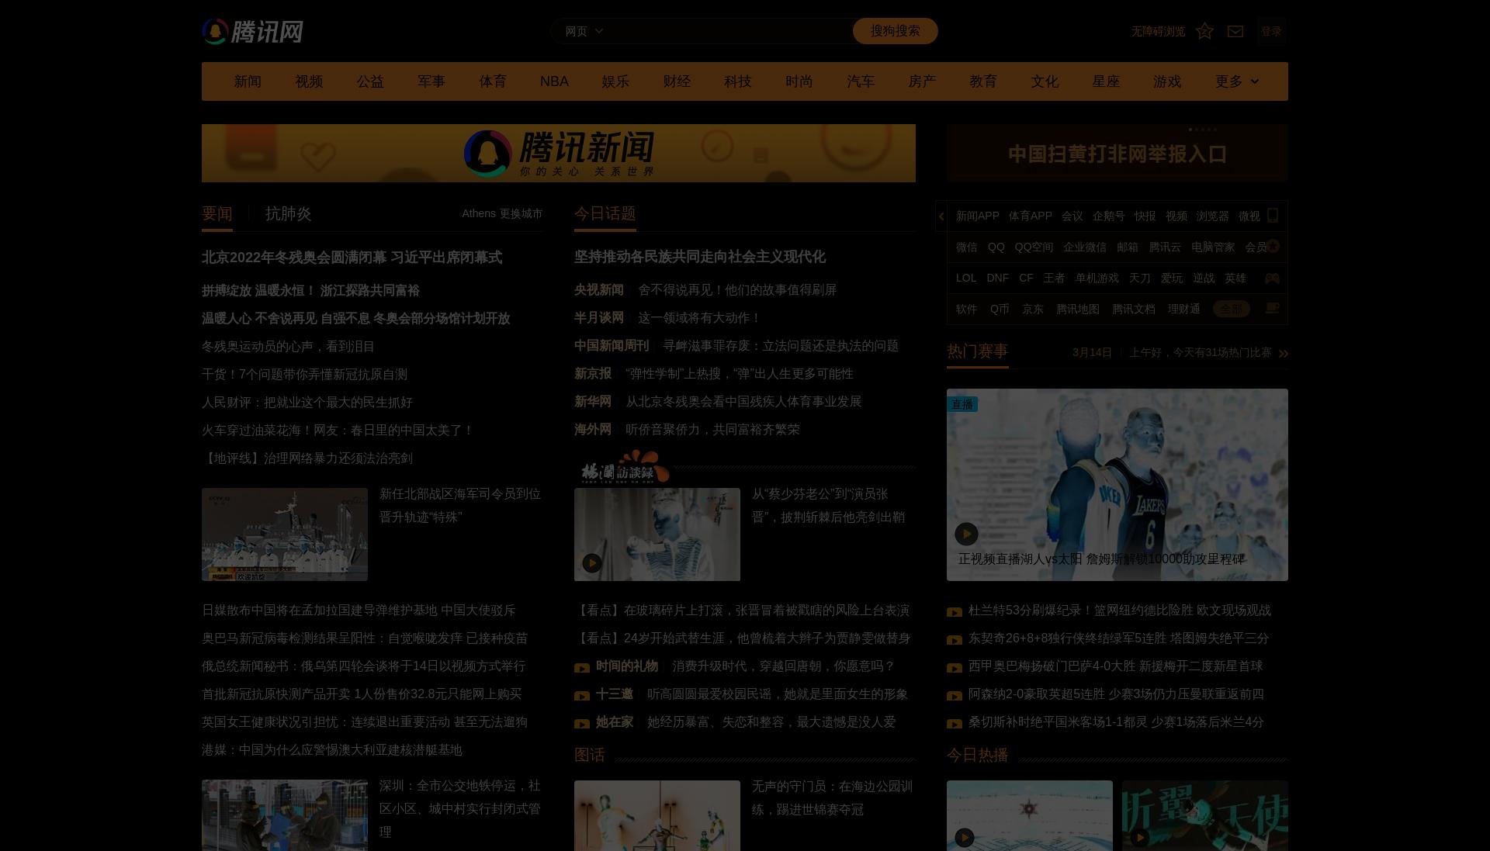Open 体育APP in app panel
Screen dimensions: 1490x851
click(1030, 216)
